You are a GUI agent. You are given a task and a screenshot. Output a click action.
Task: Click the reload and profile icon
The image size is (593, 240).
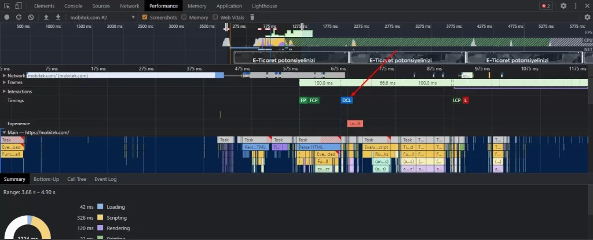pyautogui.click(x=19, y=17)
